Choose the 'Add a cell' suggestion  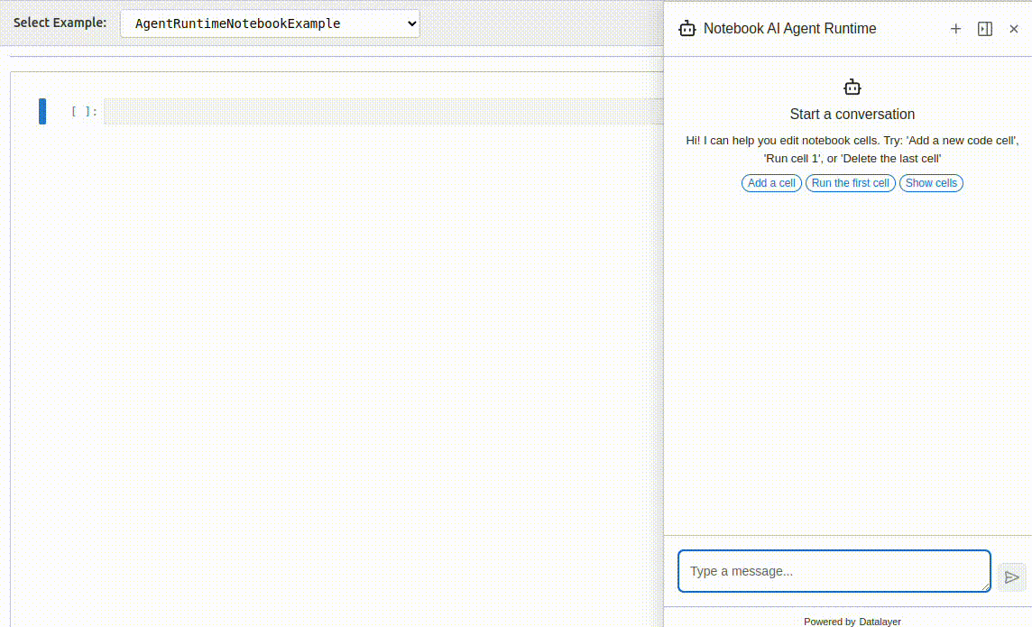771,183
